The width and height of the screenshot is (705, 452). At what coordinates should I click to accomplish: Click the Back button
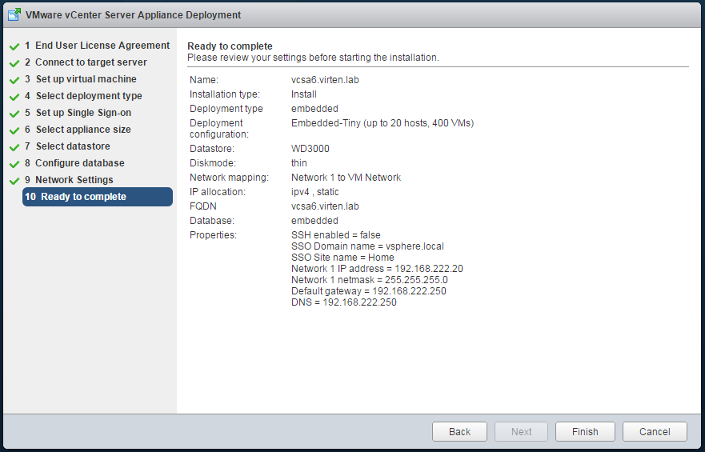[459, 432]
